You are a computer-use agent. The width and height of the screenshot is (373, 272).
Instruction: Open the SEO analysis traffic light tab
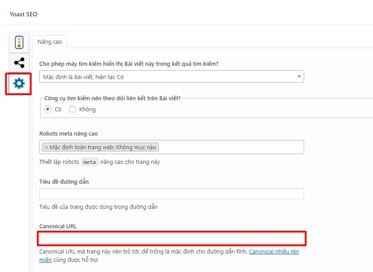click(x=19, y=42)
